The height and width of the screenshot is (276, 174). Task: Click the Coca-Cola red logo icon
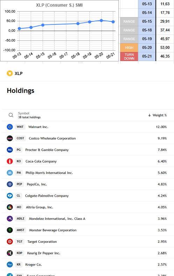[10, 161]
